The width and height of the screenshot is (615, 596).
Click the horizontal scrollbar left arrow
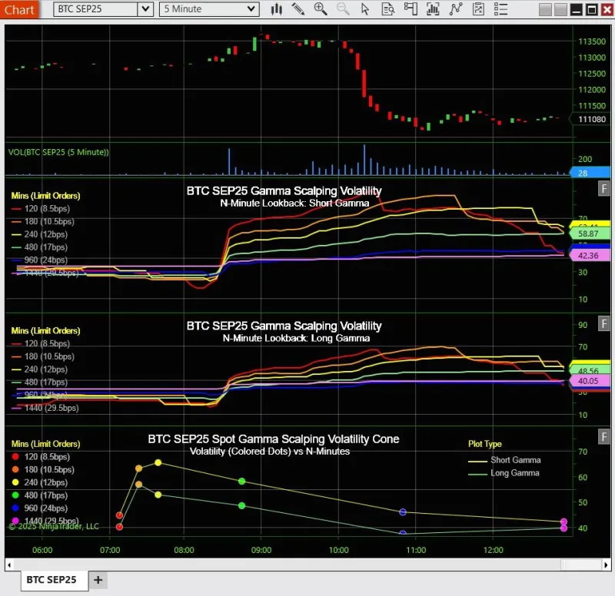point(9,565)
